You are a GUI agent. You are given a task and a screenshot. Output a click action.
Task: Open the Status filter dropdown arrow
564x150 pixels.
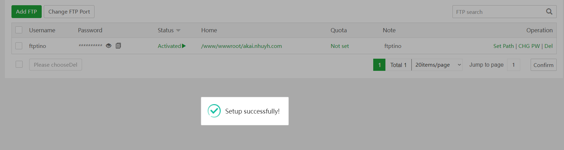click(x=178, y=31)
